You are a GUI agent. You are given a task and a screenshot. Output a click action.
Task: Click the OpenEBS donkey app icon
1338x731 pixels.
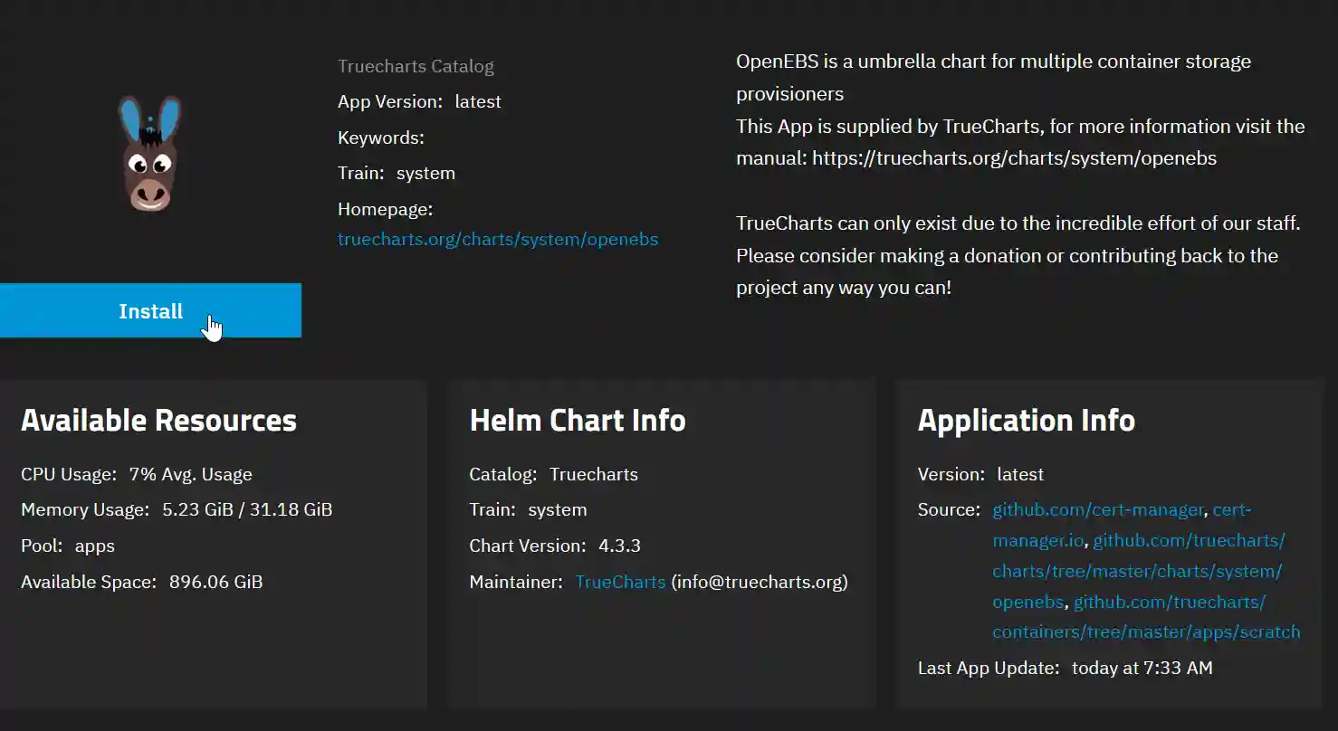tap(151, 154)
